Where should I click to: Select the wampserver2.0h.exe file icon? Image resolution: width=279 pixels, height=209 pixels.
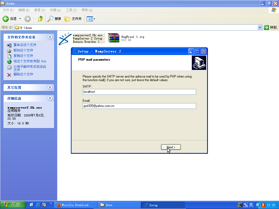[65, 39]
